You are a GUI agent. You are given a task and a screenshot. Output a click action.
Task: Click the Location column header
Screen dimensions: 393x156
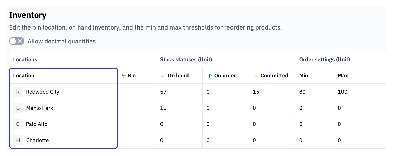click(x=63, y=76)
